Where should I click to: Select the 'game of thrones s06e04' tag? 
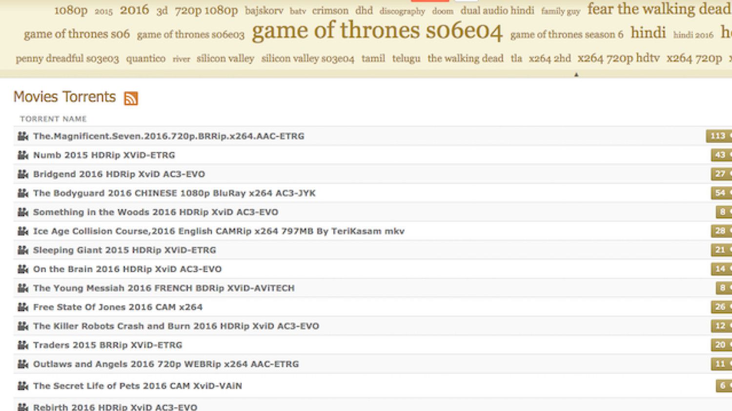point(377,31)
